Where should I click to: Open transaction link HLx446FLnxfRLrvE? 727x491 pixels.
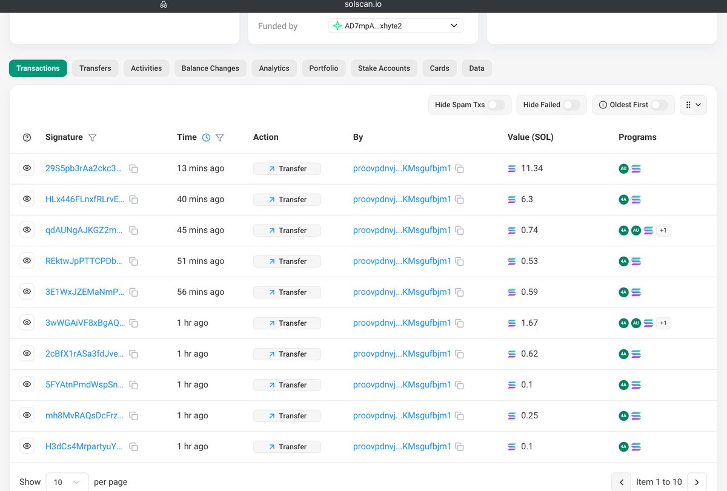(85, 199)
